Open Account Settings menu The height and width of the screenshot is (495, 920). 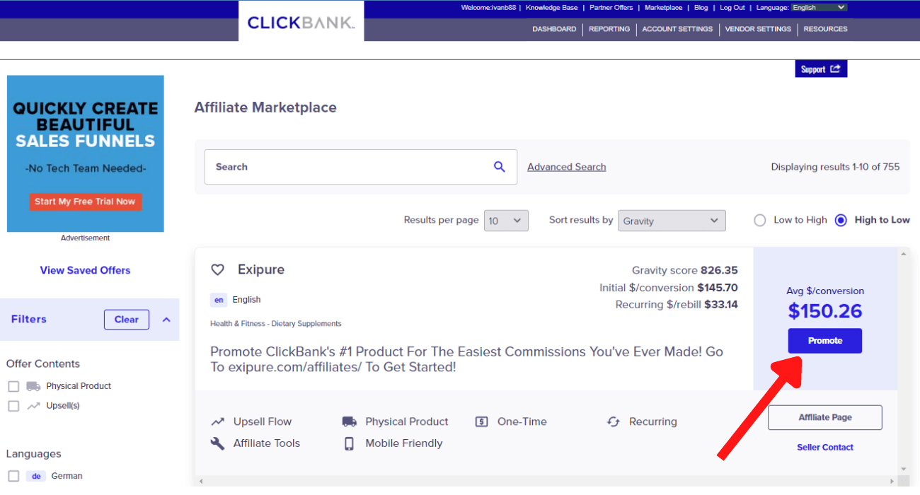click(x=677, y=29)
